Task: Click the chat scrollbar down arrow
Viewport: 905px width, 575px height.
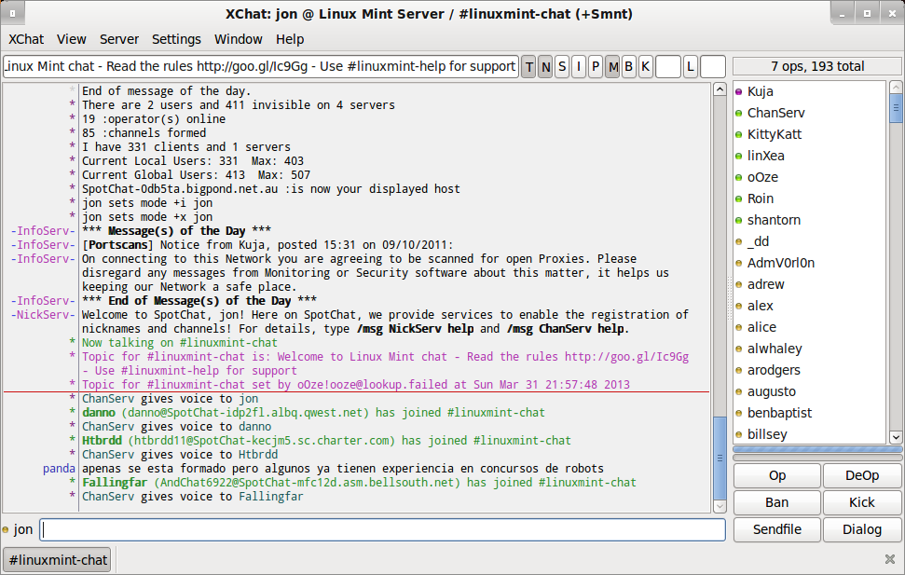Action: coord(720,506)
